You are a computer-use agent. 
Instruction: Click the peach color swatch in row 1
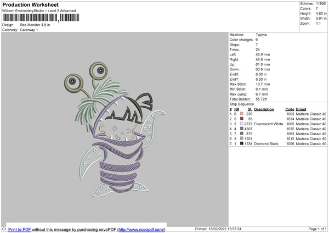pyautogui.click(x=242, y=114)
